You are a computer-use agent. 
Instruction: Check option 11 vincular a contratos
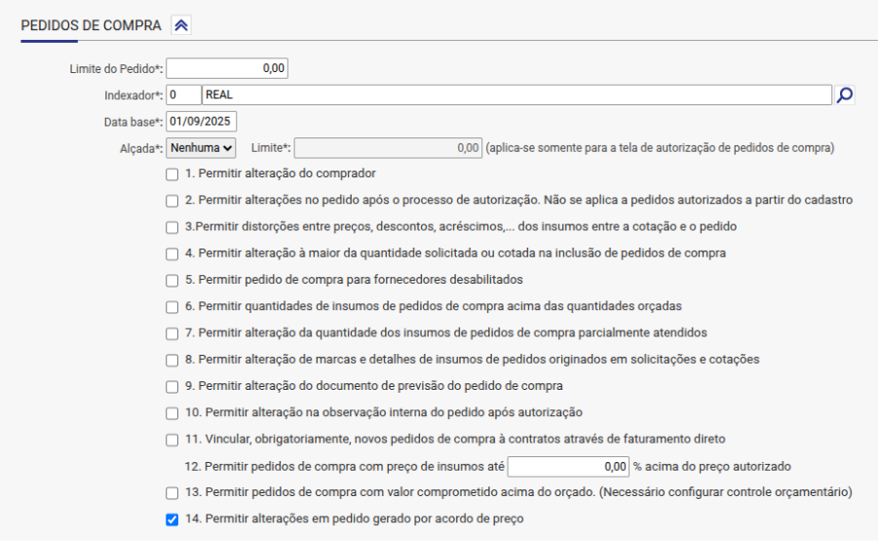click(x=172, y=441)
